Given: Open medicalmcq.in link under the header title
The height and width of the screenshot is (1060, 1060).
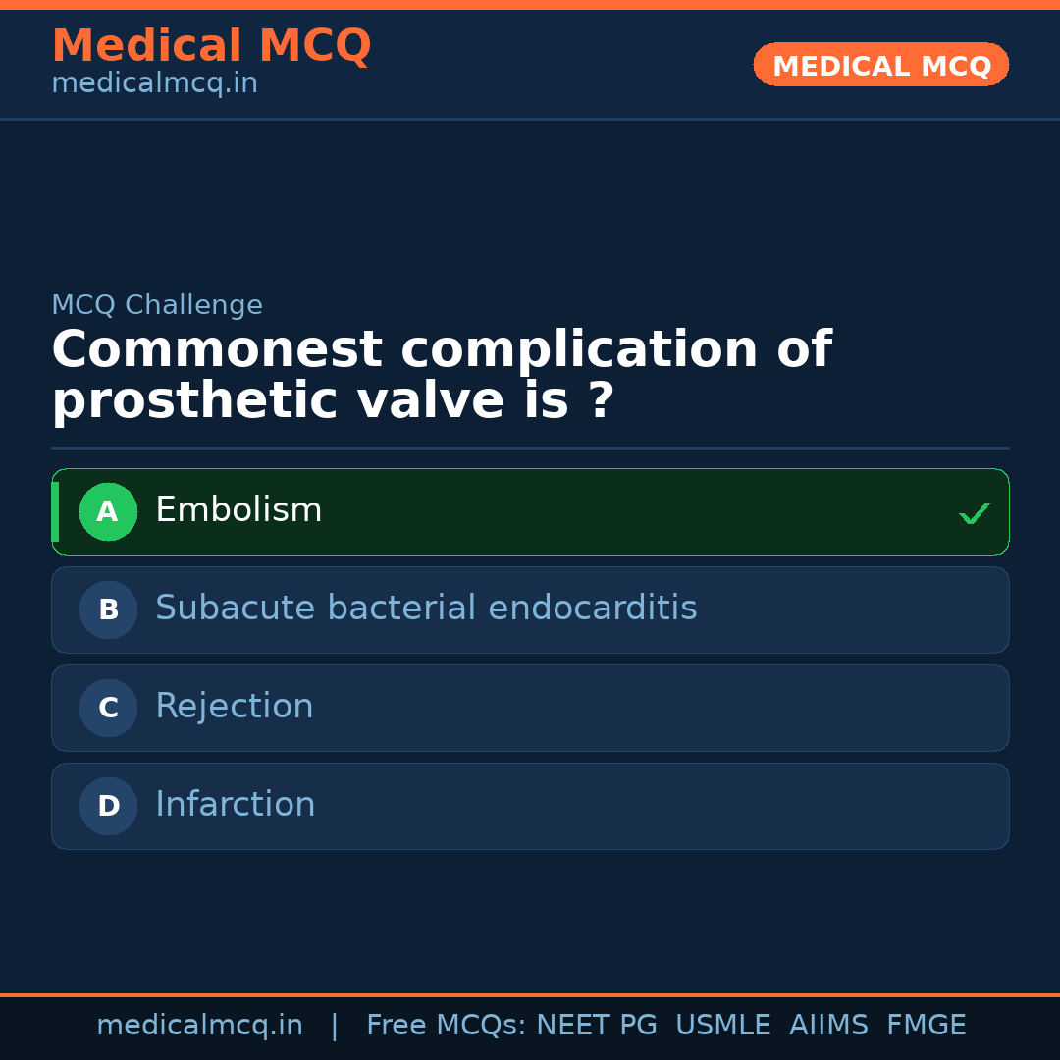Looking at the screenshot, I should click(x=154, y=84).
